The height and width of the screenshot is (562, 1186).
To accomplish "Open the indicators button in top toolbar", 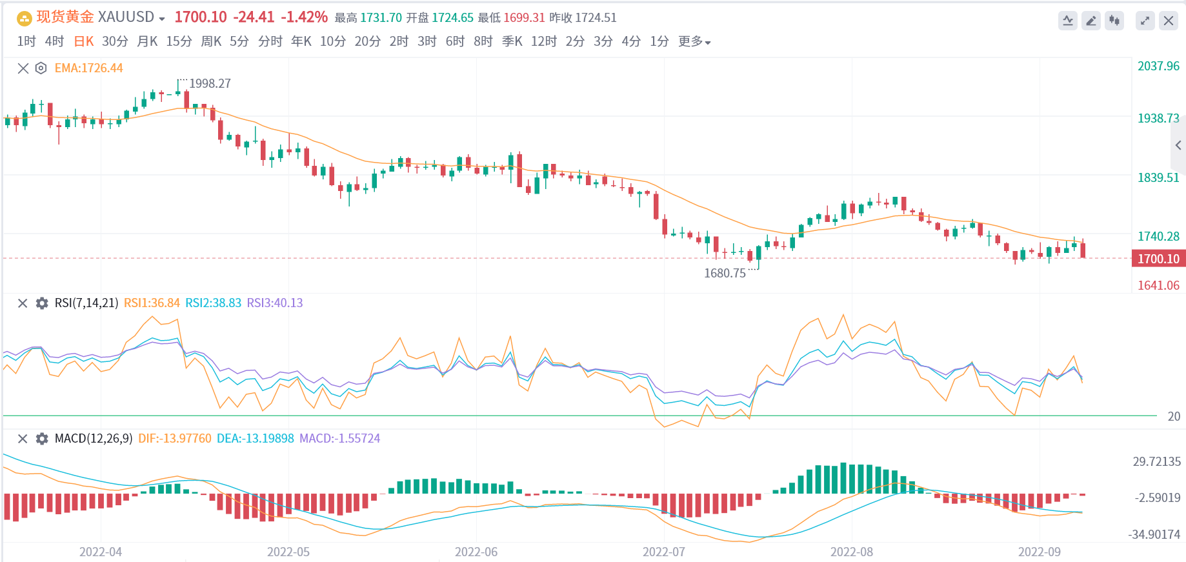I will tap(1068, 21).
